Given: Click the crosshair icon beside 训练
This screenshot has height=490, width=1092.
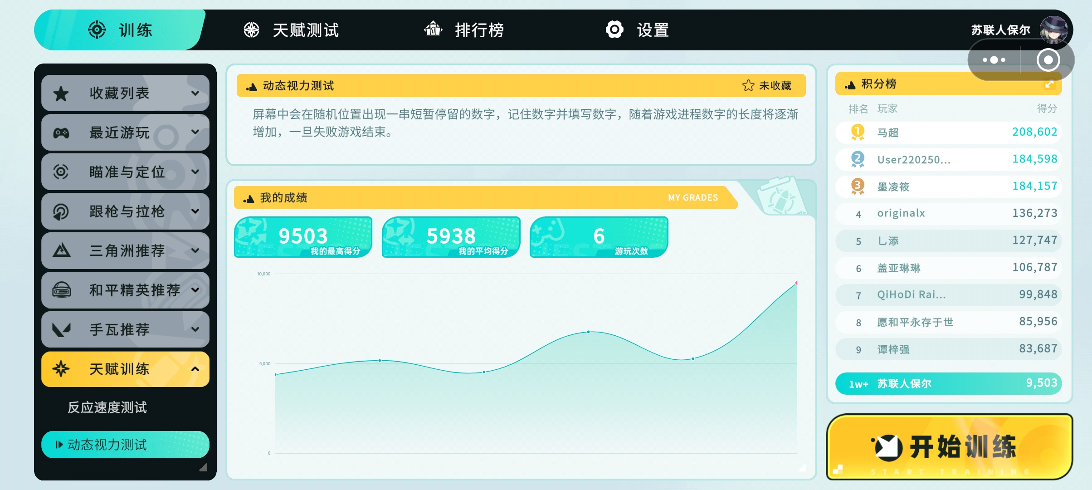Looking at the screenshot, I should 97,30.
